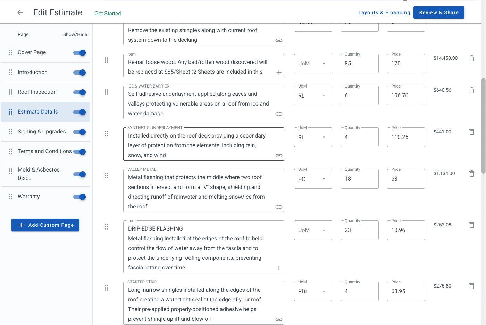Click the Synthetic Underlayment price field

pos(406,137)
